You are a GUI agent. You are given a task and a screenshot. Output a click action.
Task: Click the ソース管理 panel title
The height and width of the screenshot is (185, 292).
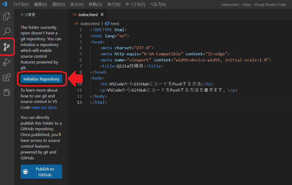click(x=28, y=15)
